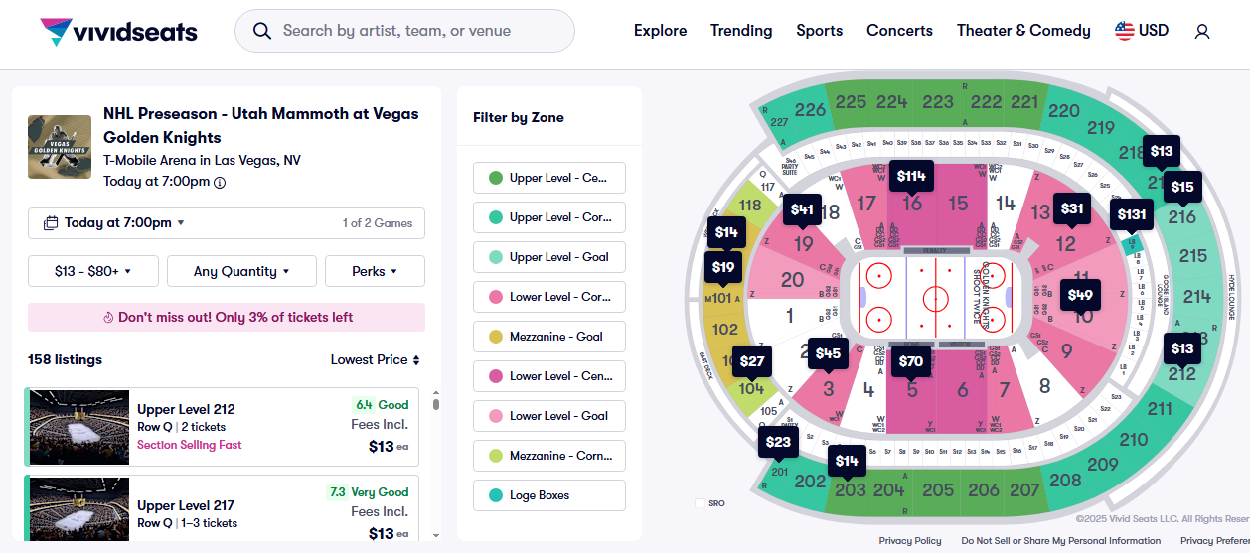Click the Vivid Seats logo
The width and height of the screenshot is (1250, 553).
[x=118, y=32]
